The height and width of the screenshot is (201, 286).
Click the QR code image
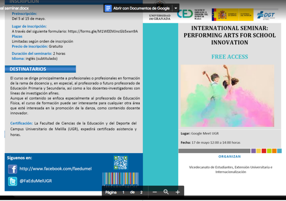click(120, 162)
